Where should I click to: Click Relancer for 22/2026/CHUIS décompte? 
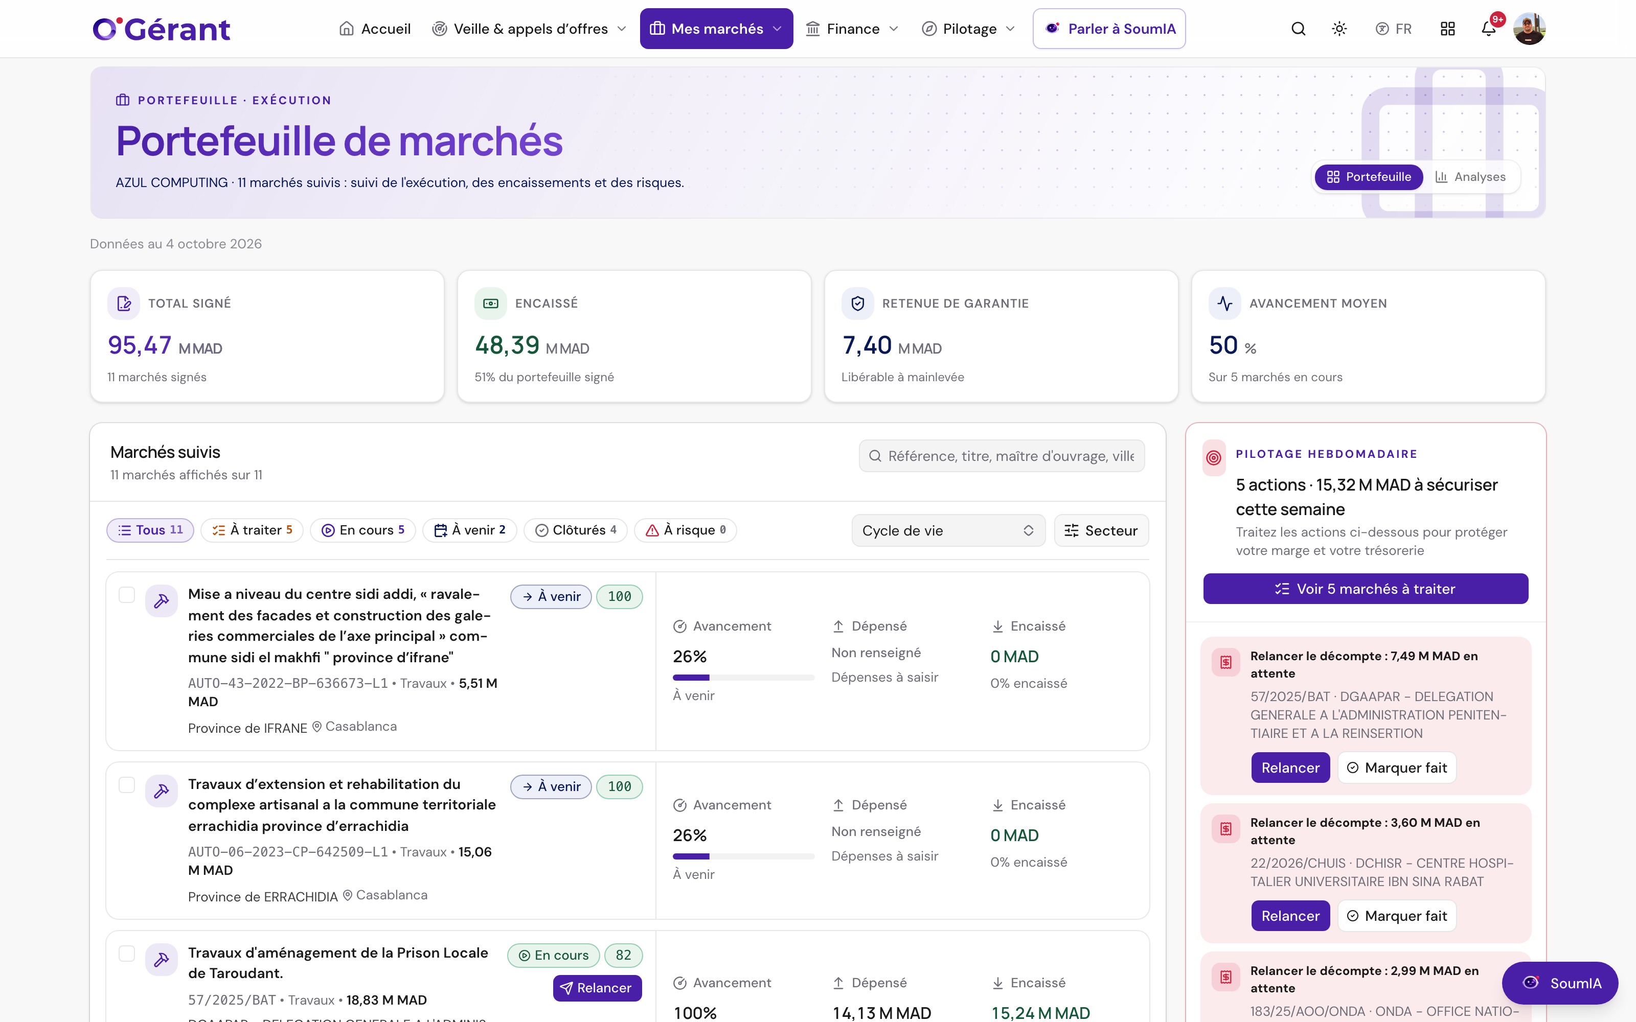coord(1290,916)
